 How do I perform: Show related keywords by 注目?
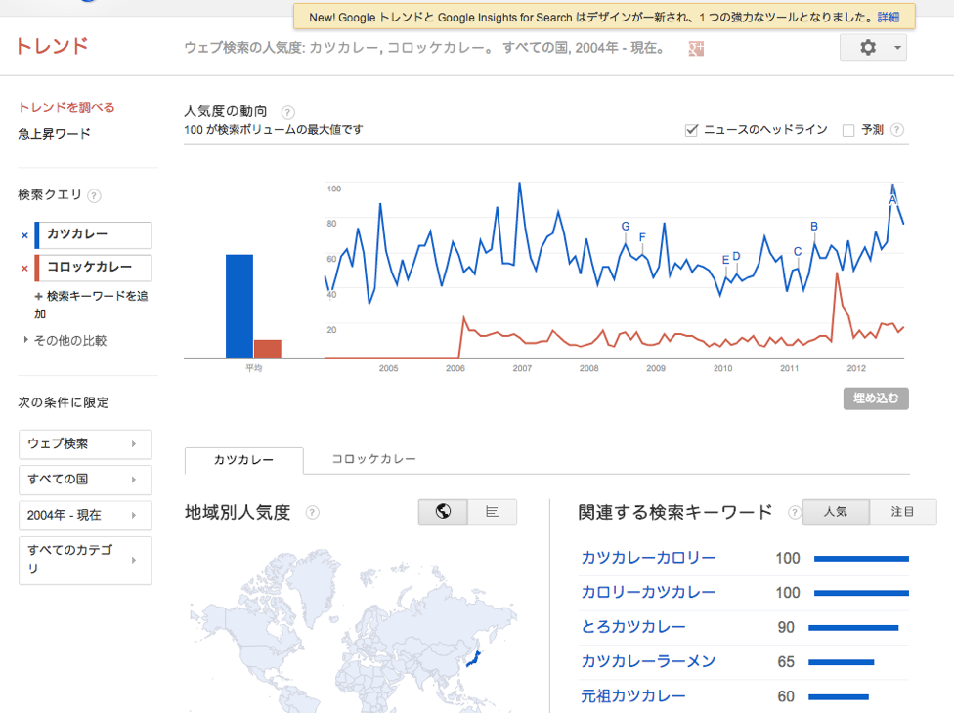pyautogui.click(x=903, y=512)
